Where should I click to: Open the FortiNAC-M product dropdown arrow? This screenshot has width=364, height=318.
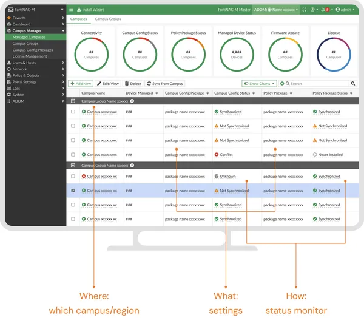tap(62, 10)
